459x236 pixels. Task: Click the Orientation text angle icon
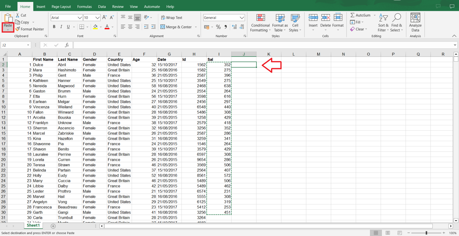coord(146,18)
